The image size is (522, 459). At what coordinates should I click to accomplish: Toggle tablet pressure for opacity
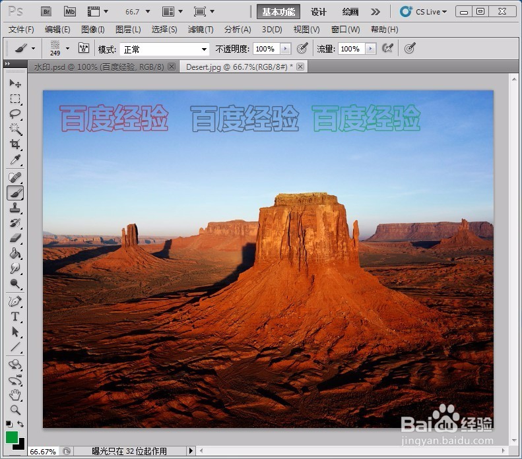[x=302, y=48]
